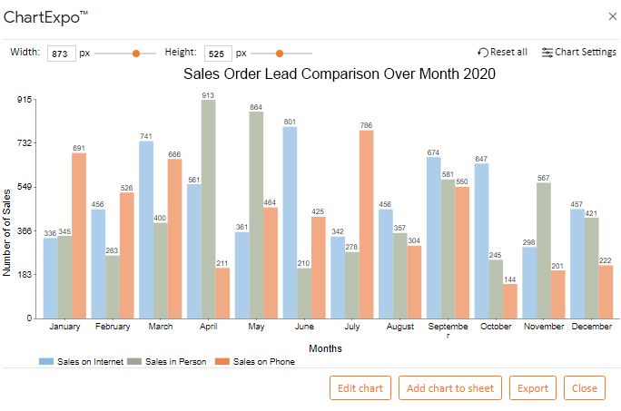This screenshot has height=411, width=621.
Task: Click Add chart to sheet button
Action: [x=450, y=388]
